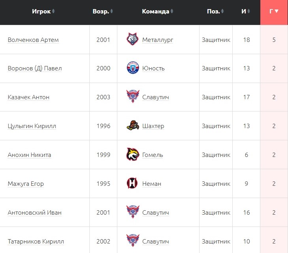Click Metallurg team logo in Volchenkov row
The height and width of the screenshot is (253, 288).
133,40
